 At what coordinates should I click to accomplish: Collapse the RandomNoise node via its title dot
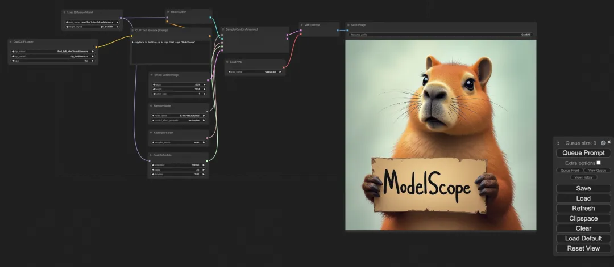click(151, 106)
